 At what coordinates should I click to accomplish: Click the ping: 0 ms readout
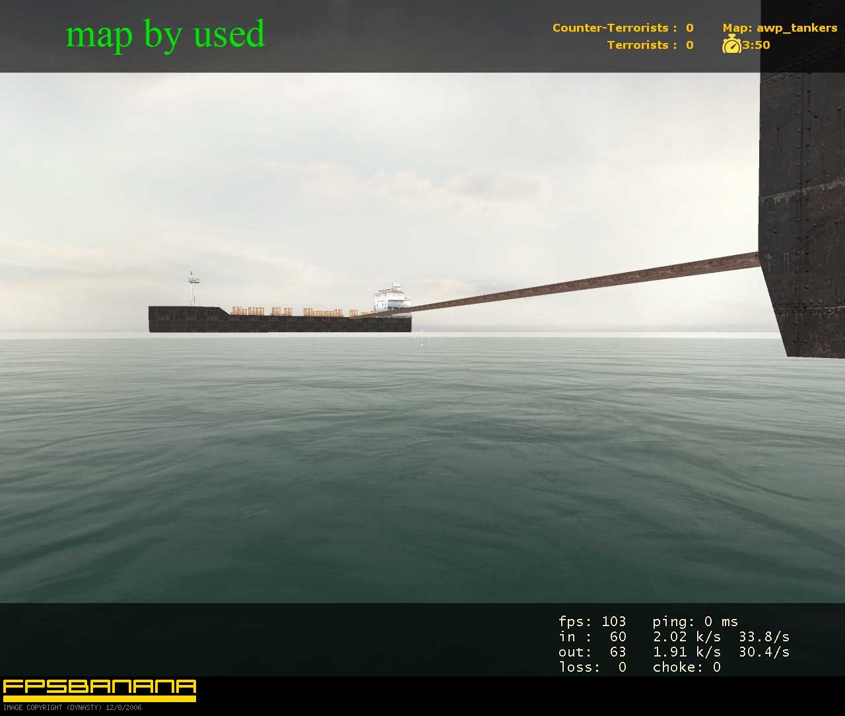(x=695, y=621)
